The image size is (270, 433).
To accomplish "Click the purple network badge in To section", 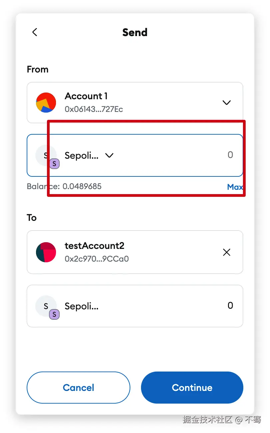I will coord(54,314).
